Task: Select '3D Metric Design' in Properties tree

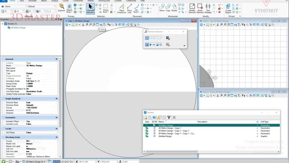Action: [x=18, y=28]
